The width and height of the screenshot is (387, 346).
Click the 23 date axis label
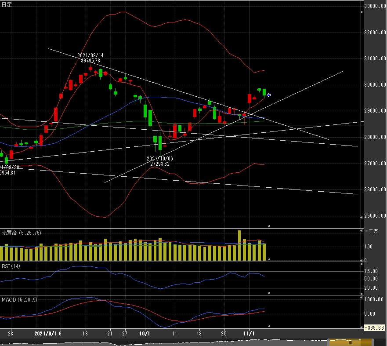(11, 334)
